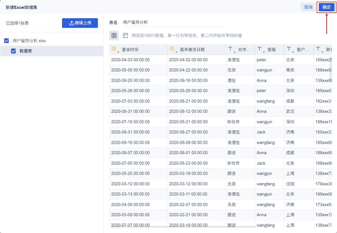Click date type icon for 登录时间 column
The height and width of the screenshot is (233, 337).
[114, 49]
